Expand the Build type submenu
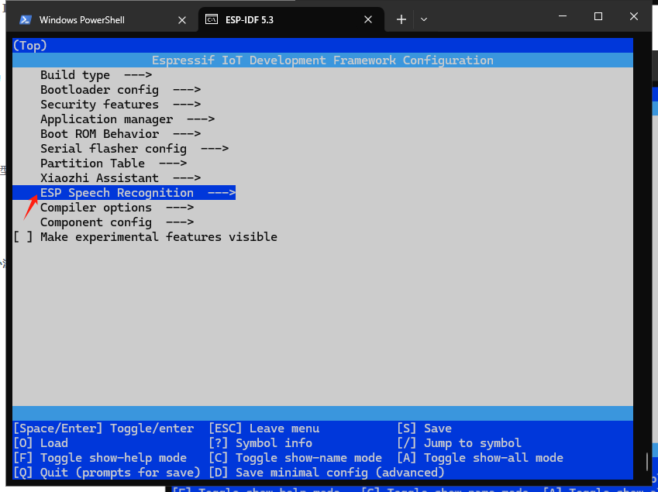The height and width of the screenshot is (492, 658). (x=75, y=75)
